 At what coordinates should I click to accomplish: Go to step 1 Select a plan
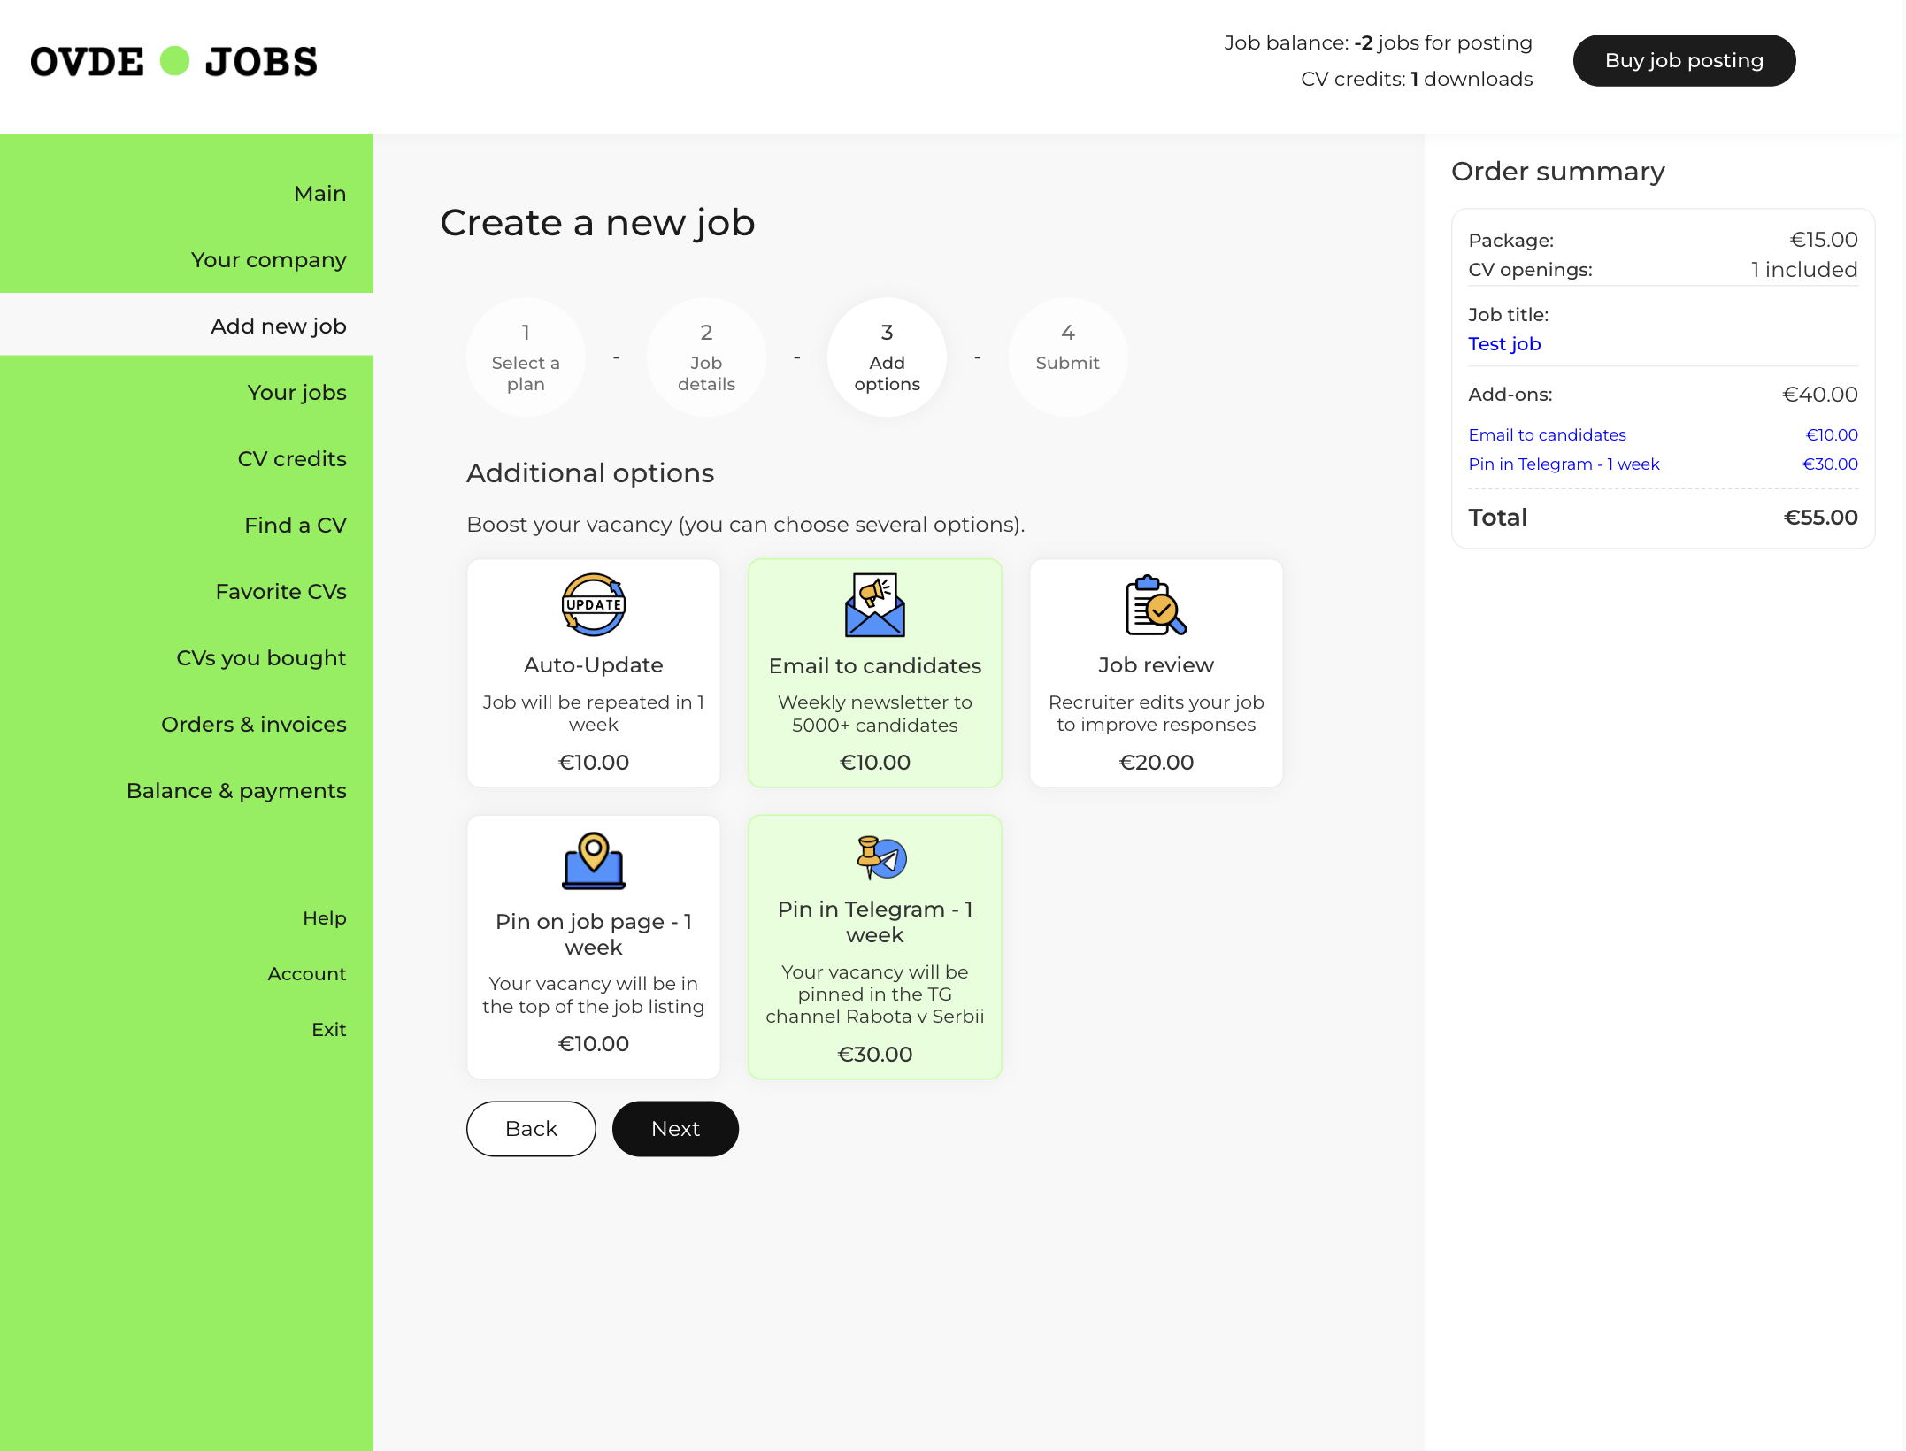click(526, 357)
